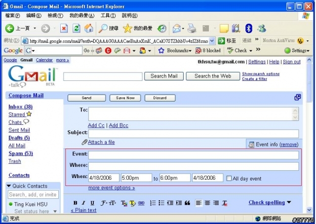Click the start time field showing 5:00pm

pyautogui.click(x=136, y=178)
